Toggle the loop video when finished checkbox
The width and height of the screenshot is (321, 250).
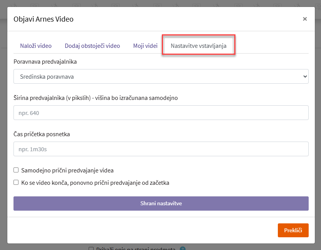[x=16, y=182]
